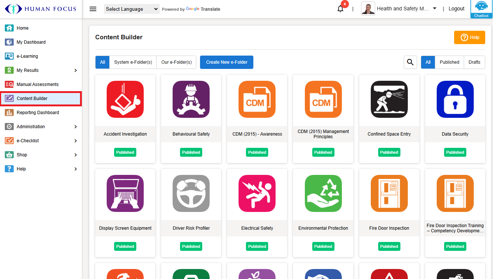Filter by Drafts status
This screenshot has height=279, width=493.
click(x=474, y=62)
